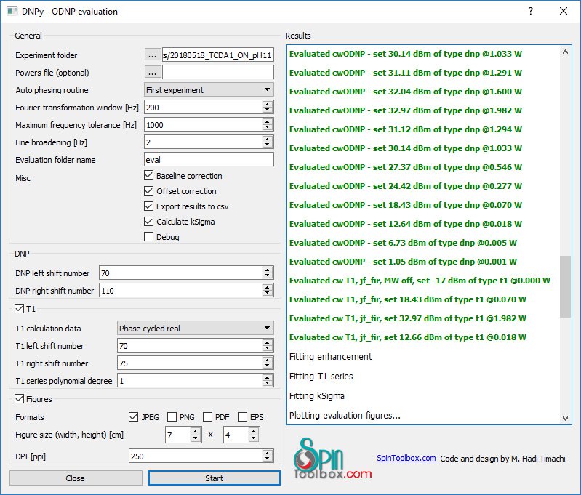The width and height of the screenshot is (581, 495).
Task: Open the Experiment folder browse button
Action: tap(152, 55)
